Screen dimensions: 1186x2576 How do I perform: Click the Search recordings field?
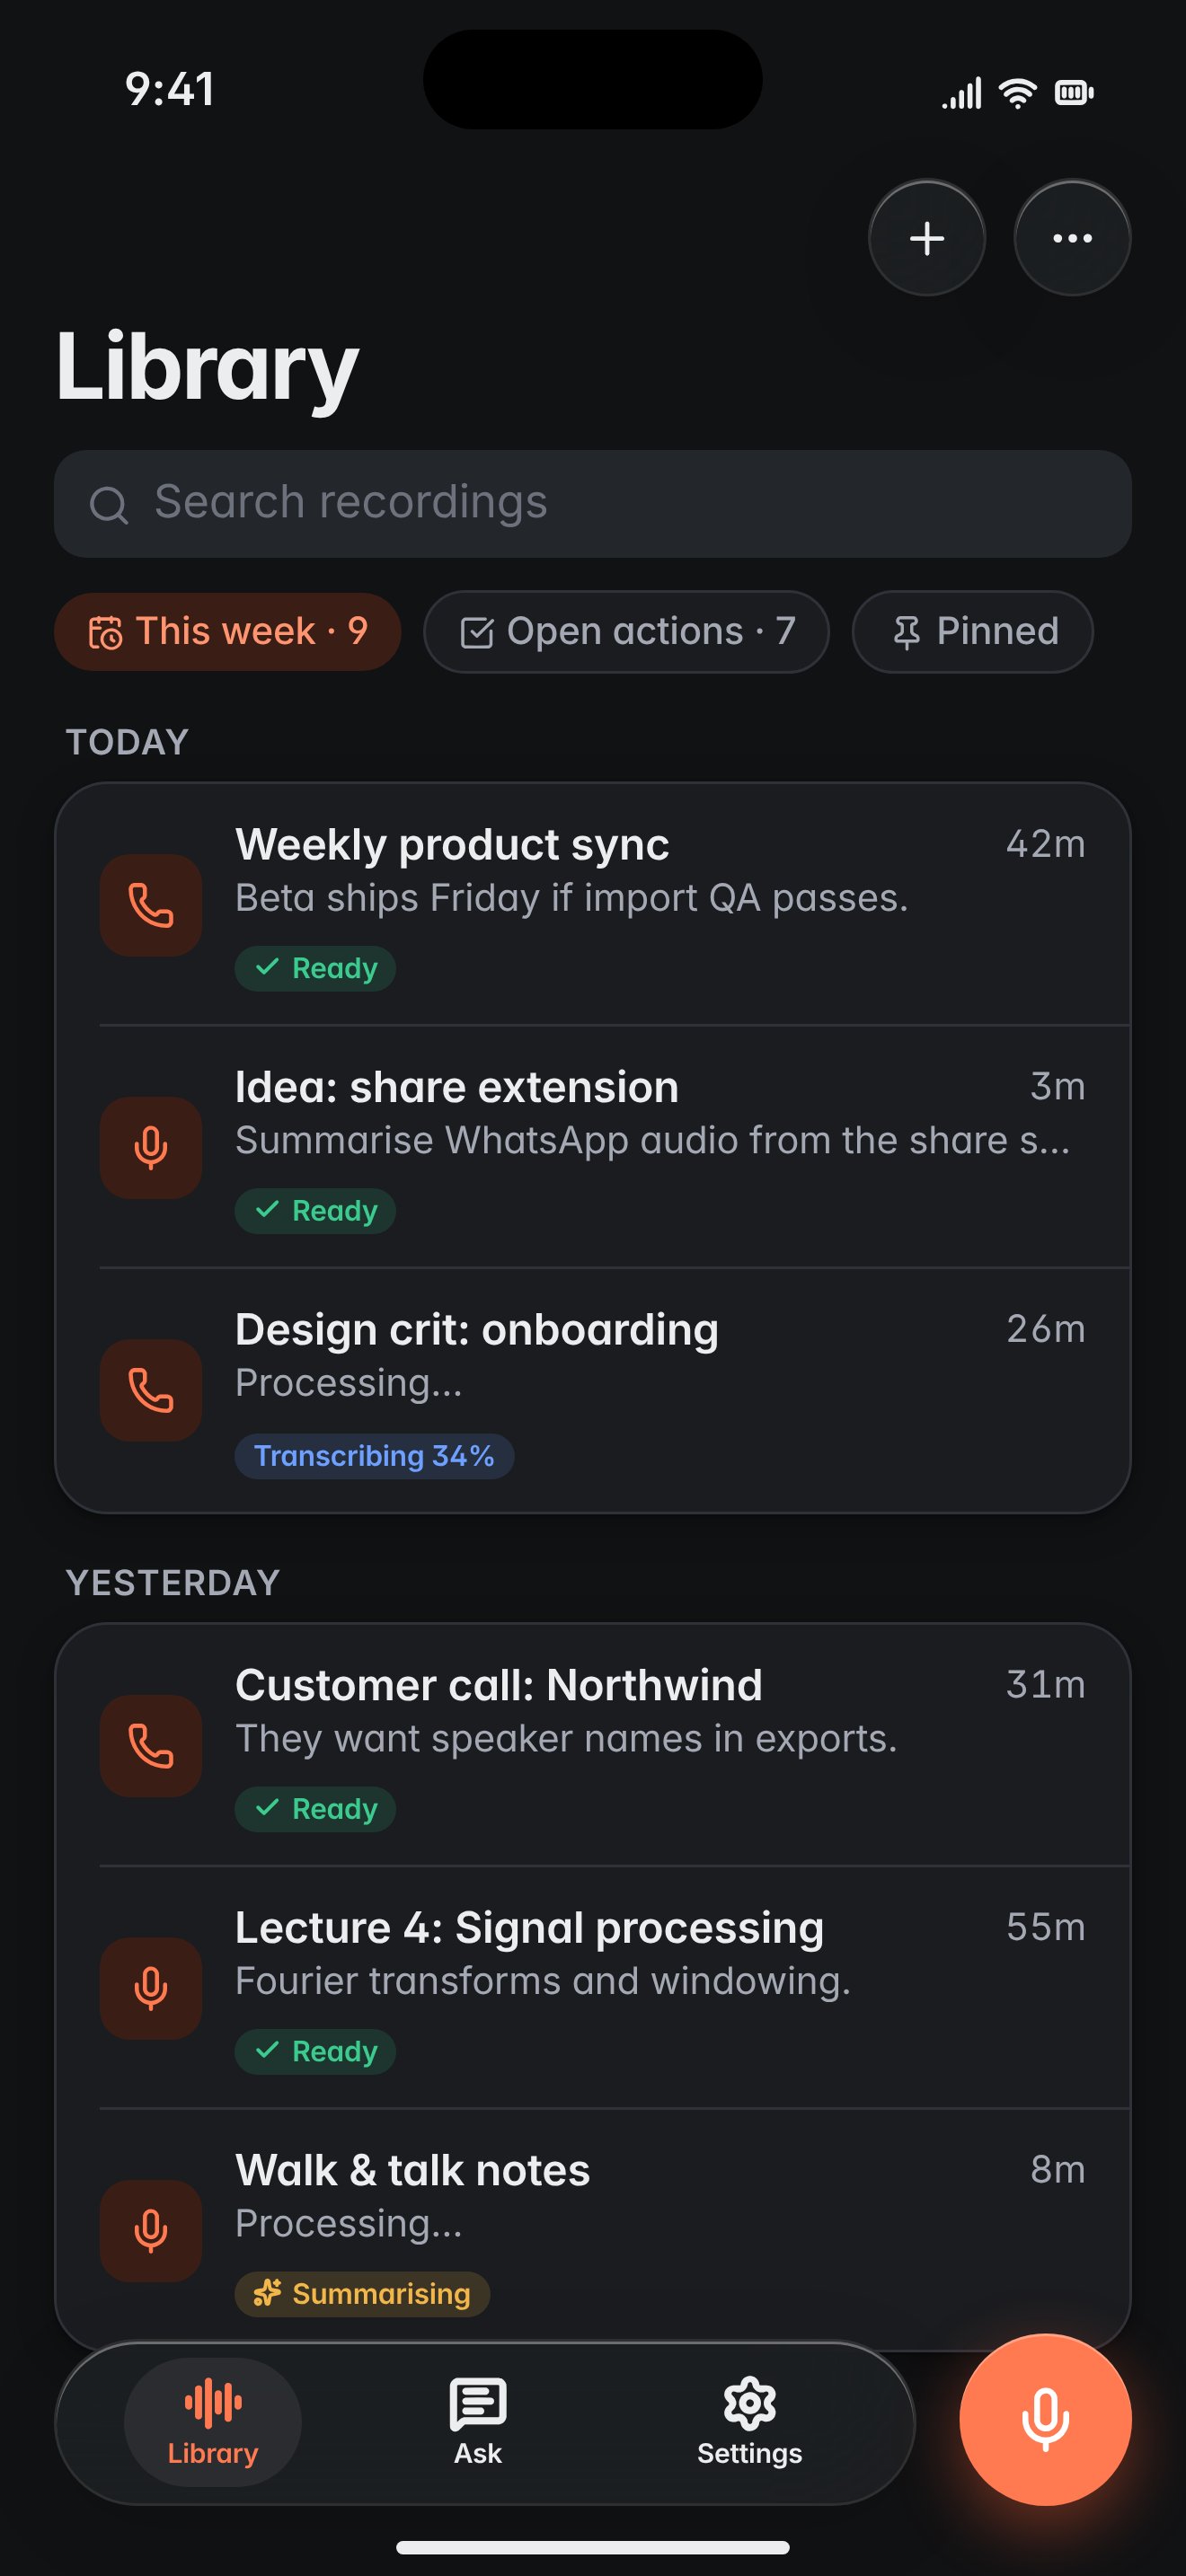[x=592, y=503]
